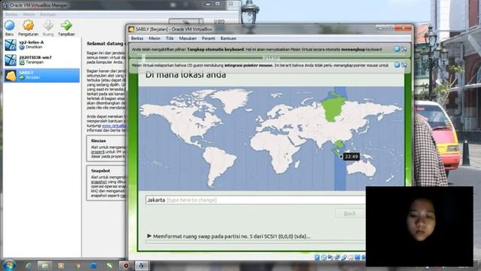The height and width of the screenshot is (271, 481).
Task: Open Berkas menu in SABILY VM window
Action: pyautogui.click(x=137, y=38)
